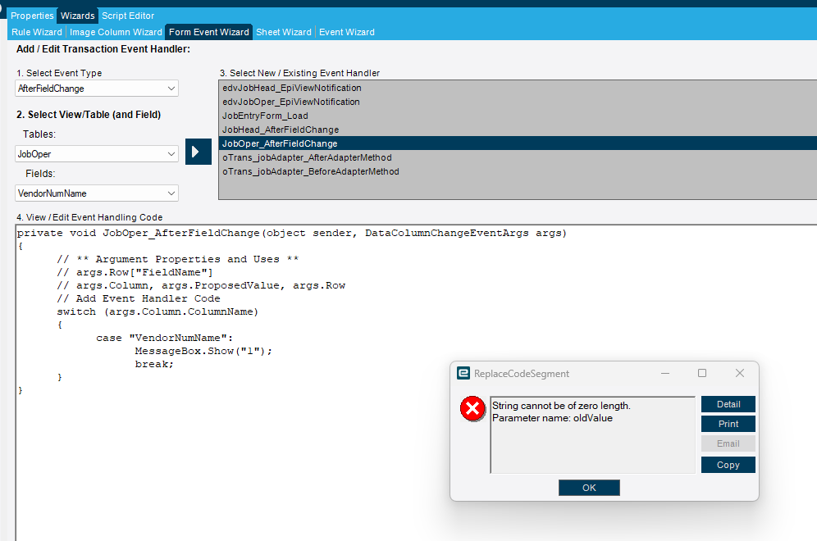Viewport: 817px width, 541px height.
Task: Select edvJobOper_EpiViewNotification event handler
Action: pos(518,102)
